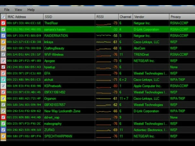Image resolution: width=195 pixels, height=146 pixels.
Task: Click the TRENDnet vendor cell
Action: (141, 55)
